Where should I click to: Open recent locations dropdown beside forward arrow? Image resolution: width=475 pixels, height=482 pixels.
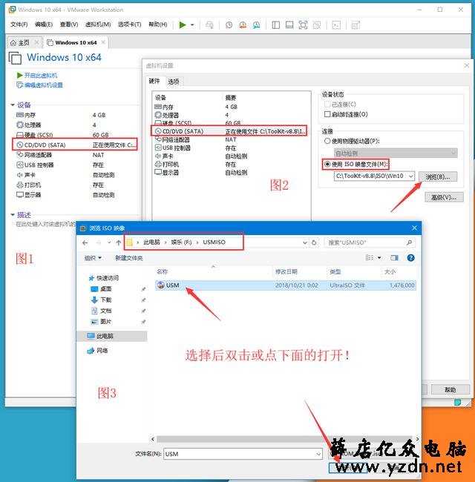point(109,242)
